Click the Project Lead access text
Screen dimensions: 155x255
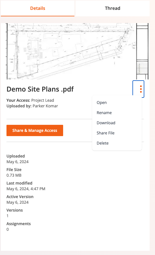pyautogui.click(x=43, y=100)
